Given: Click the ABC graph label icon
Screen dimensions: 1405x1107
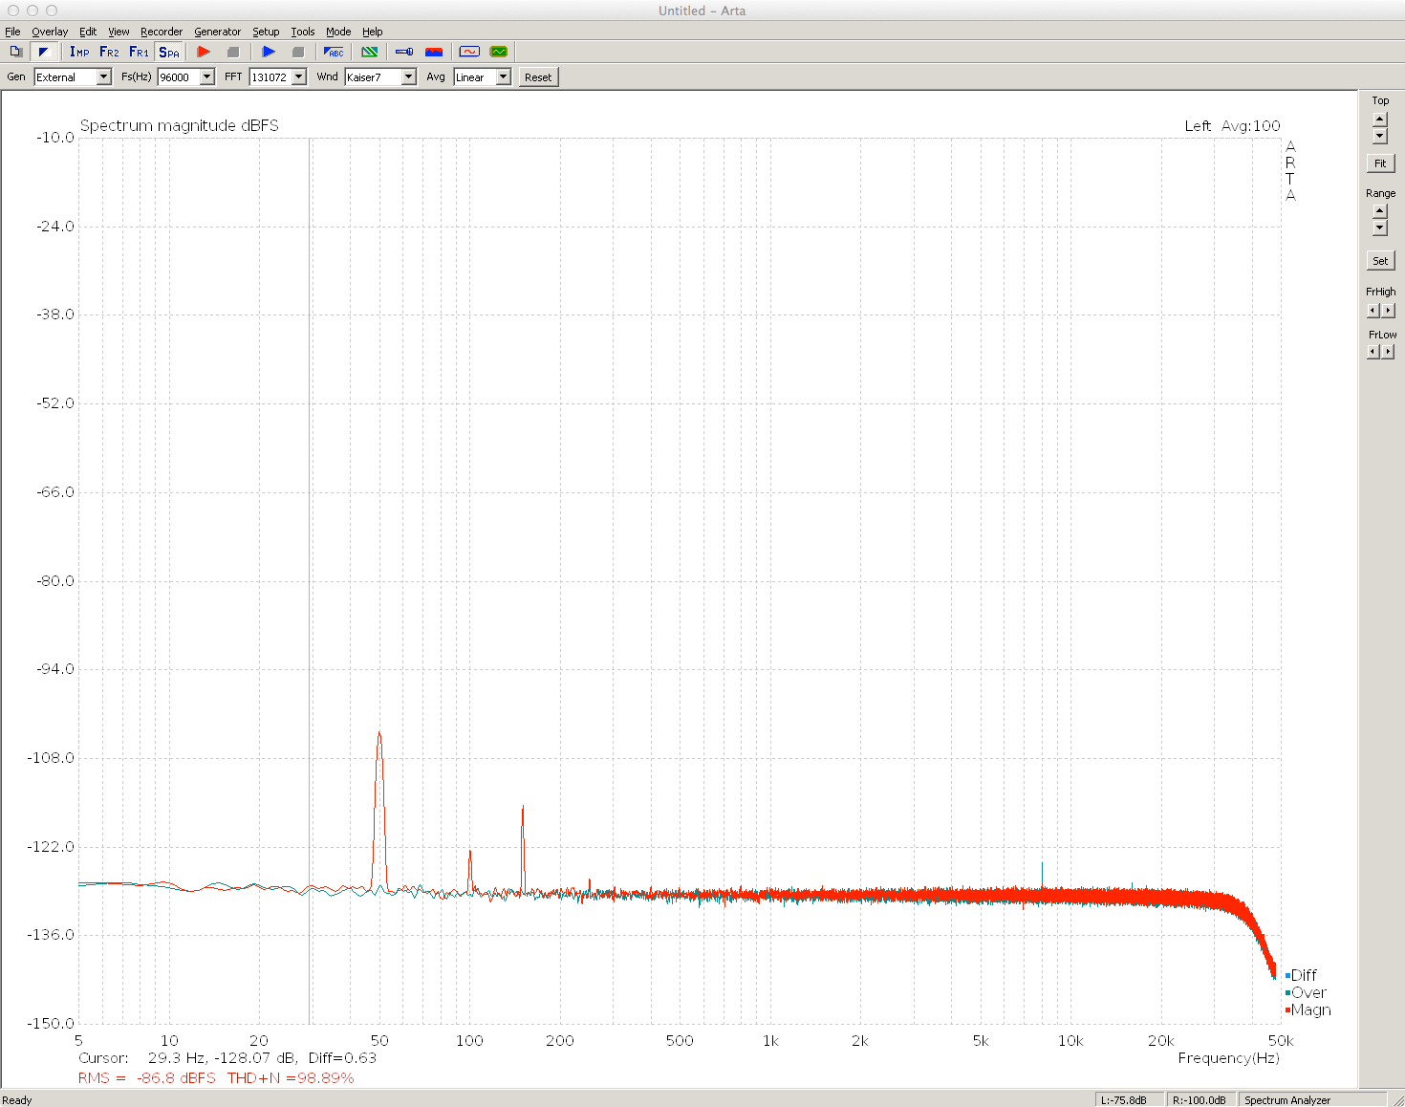Looking at the screenshot, I should click(334, 52).
